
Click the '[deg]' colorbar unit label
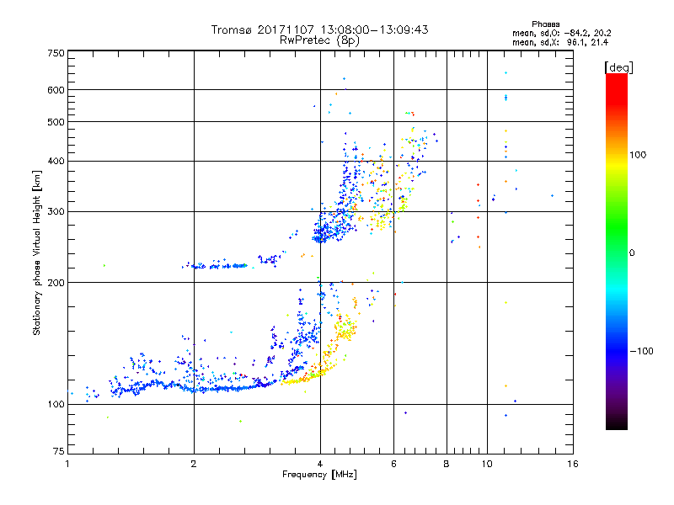[x=618, y=67]
